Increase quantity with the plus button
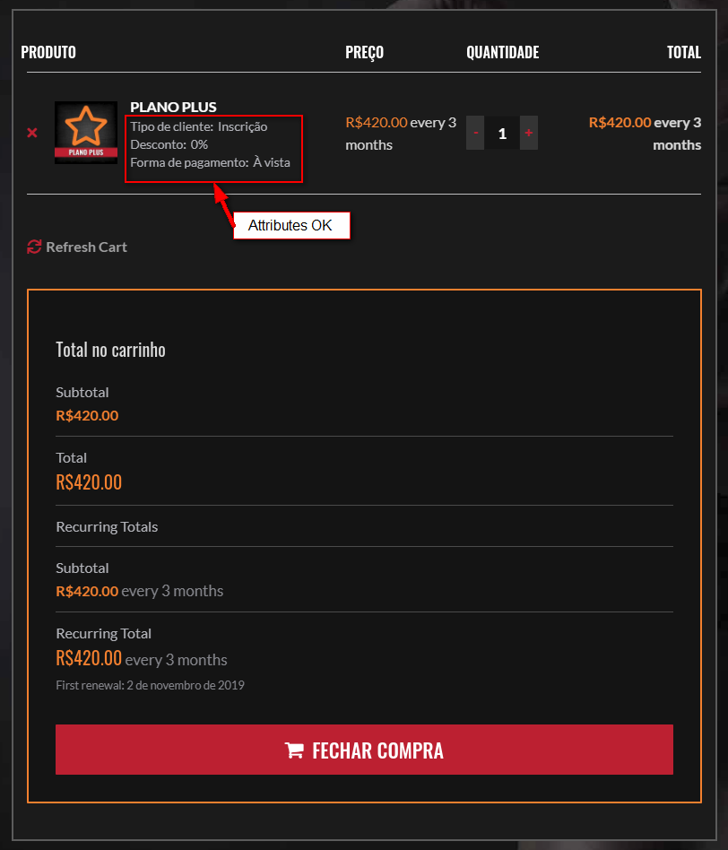 pyautogui.click(x=529, y=133)
